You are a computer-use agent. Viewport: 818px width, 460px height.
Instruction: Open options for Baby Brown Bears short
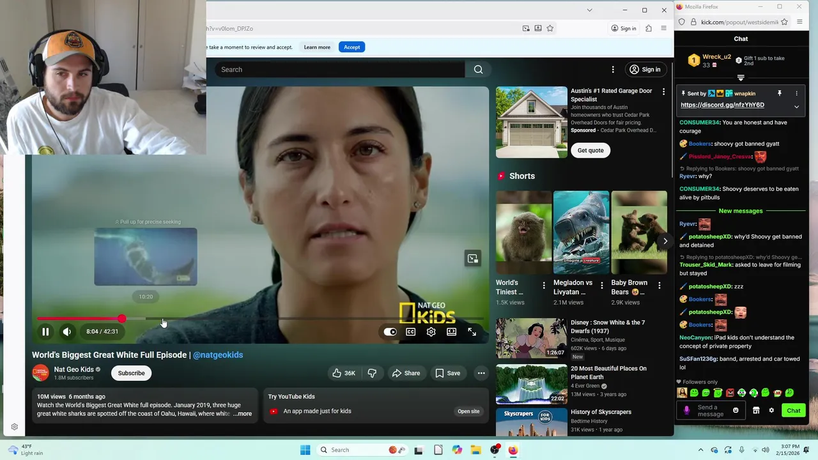660,286
